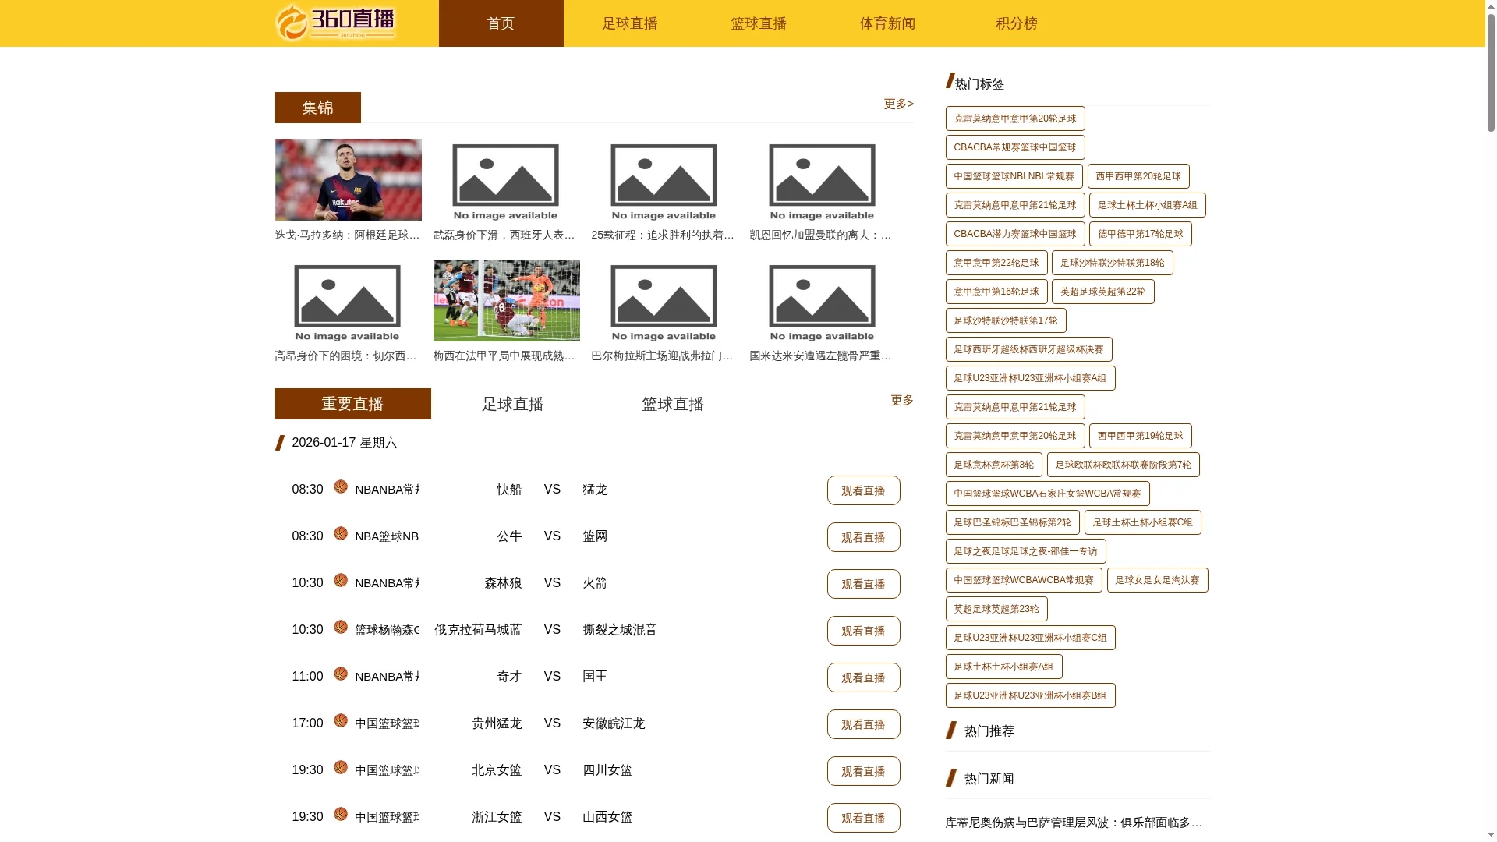Image resolution: width=1497 pixels, height=842 pixels.
Task: Open the 篮球直播 top navigation item
Action: [759, 23]
